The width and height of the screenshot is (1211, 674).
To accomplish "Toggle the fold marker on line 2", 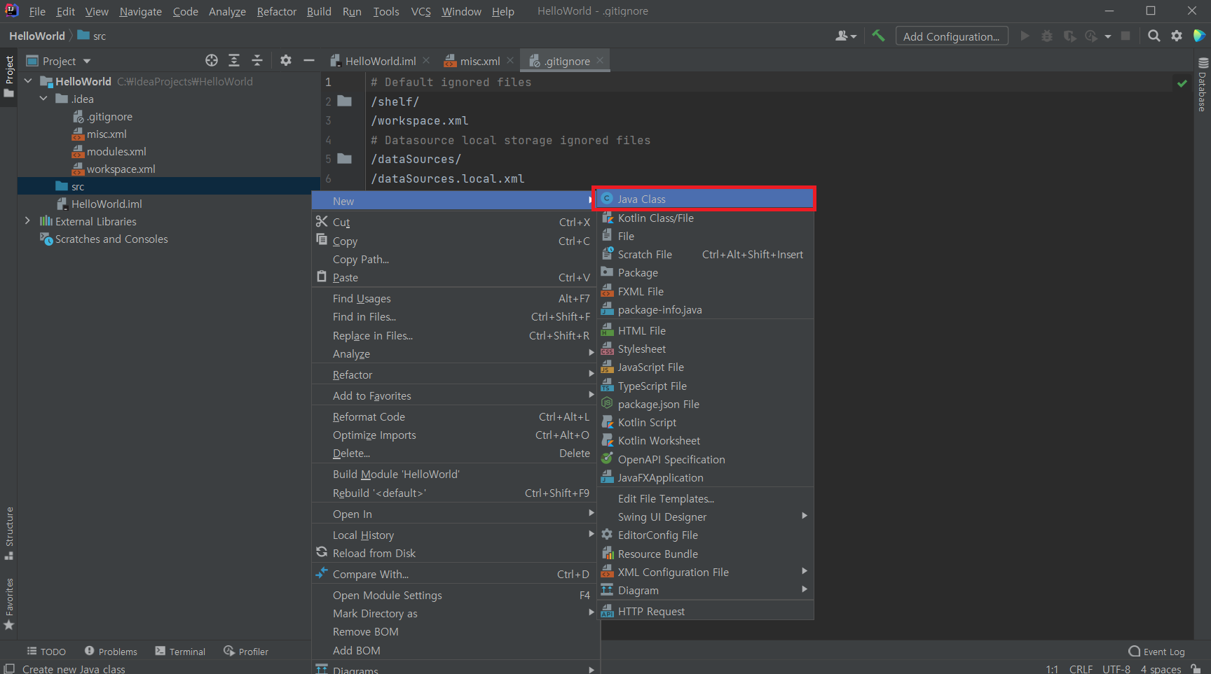I will tap(345, 101).
